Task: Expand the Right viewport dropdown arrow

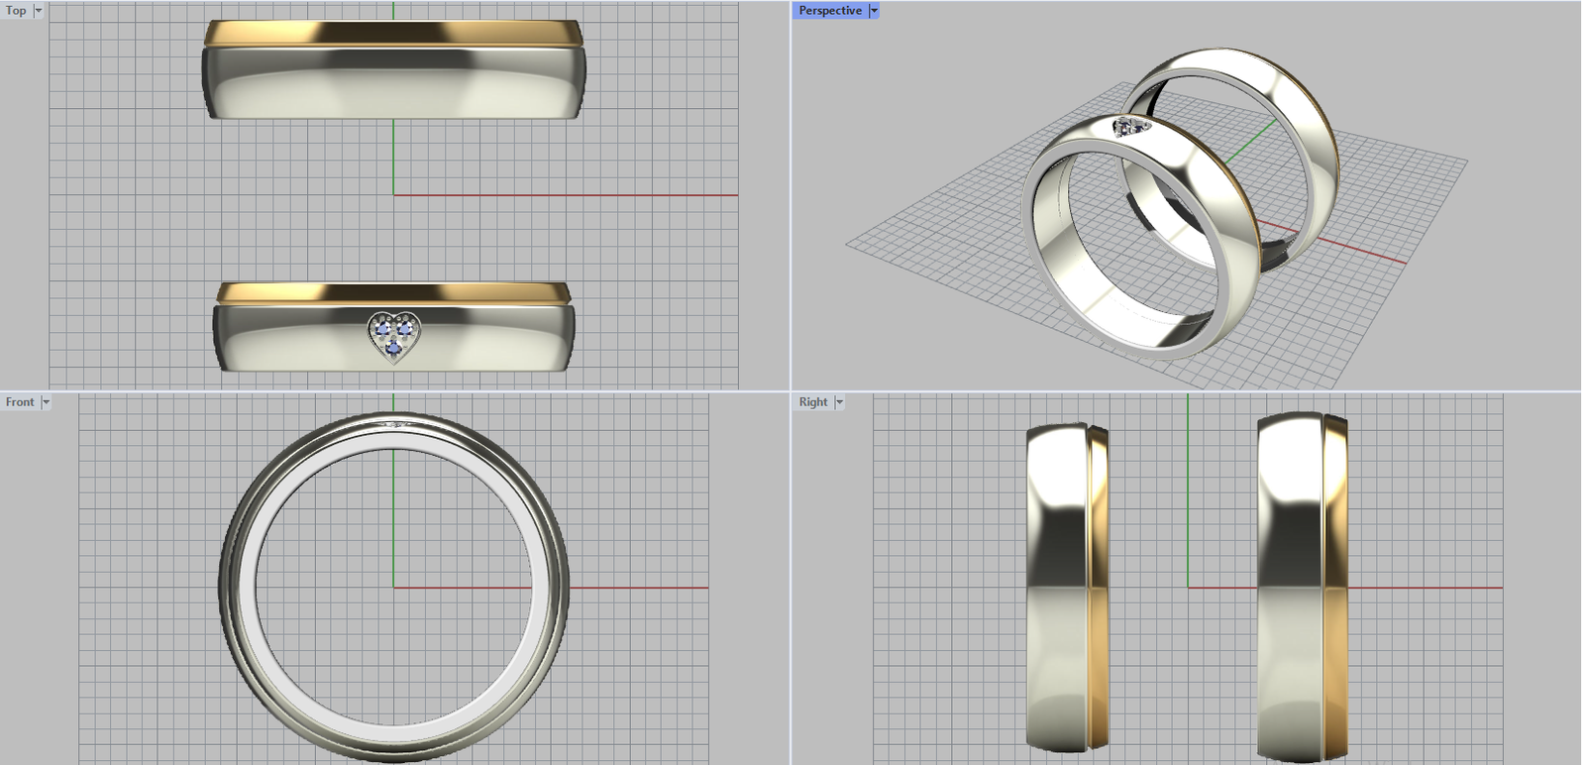Action: tap(839, 402)
